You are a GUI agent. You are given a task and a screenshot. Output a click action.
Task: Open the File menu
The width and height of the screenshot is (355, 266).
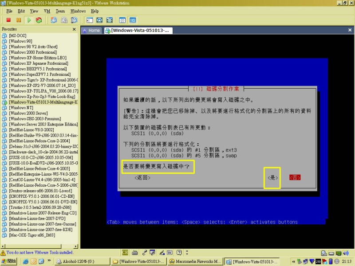(x=9, y=11)
